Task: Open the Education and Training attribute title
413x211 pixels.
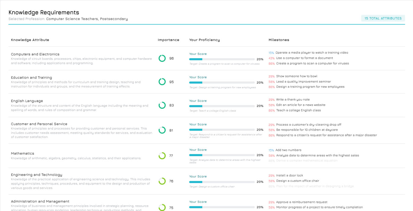Action: [31, 77]
